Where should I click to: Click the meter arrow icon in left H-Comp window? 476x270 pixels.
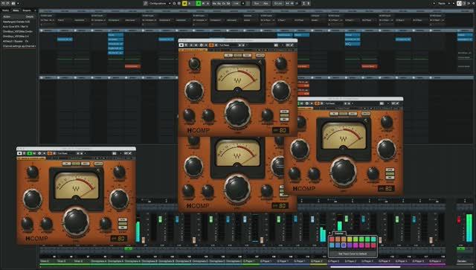pyautogui.click(x=98, y=170)
